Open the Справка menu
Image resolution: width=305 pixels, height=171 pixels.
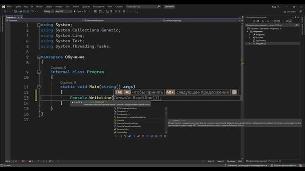pyautogui.click(x=119, y=7)
